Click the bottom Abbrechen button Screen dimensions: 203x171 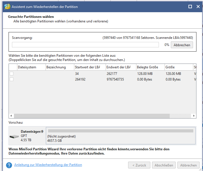click(188, 165)
